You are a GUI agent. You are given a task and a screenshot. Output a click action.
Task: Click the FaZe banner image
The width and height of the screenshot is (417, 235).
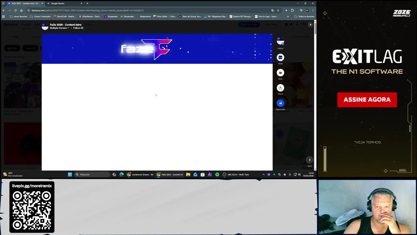click(x=157, y=49)
